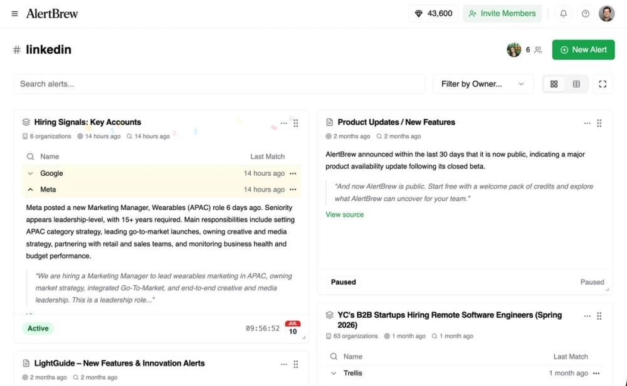Open the channel members icon next to 6
Image resolution: width=627 pixels, height=386 pixels.
[x=538, y=50]
